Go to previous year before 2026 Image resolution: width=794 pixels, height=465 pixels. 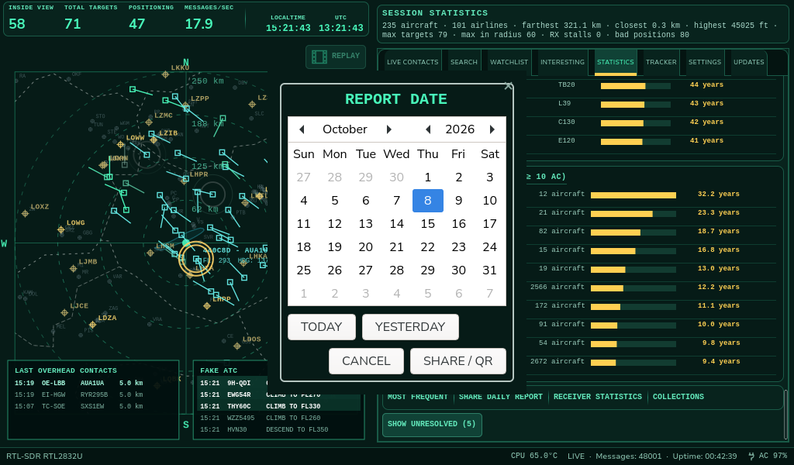428,129
